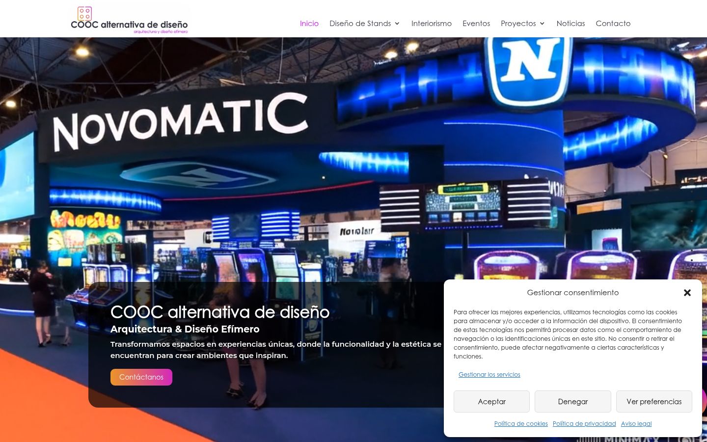This screenshot has width=707, height=442.
Task: Open the COOC alternativa de diseño logo
Action: point(130,20)
